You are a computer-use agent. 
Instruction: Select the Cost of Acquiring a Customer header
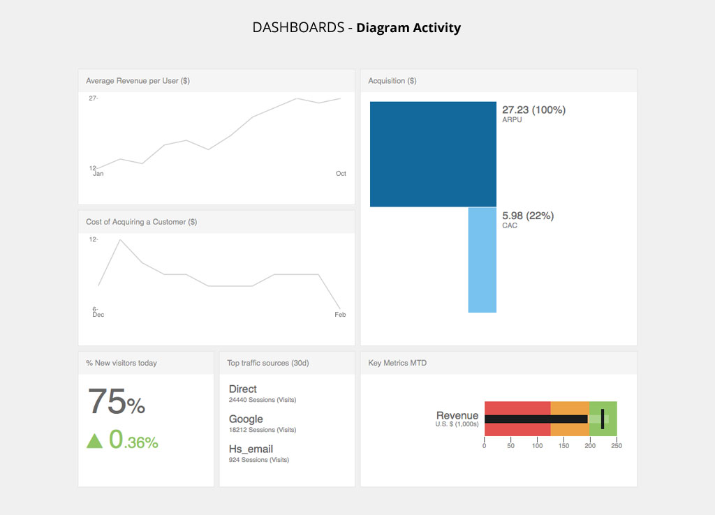point(141,222)
